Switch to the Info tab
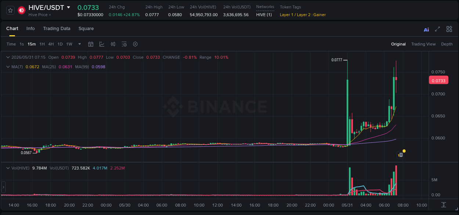The image size is (459, 215). pos(30,29)
